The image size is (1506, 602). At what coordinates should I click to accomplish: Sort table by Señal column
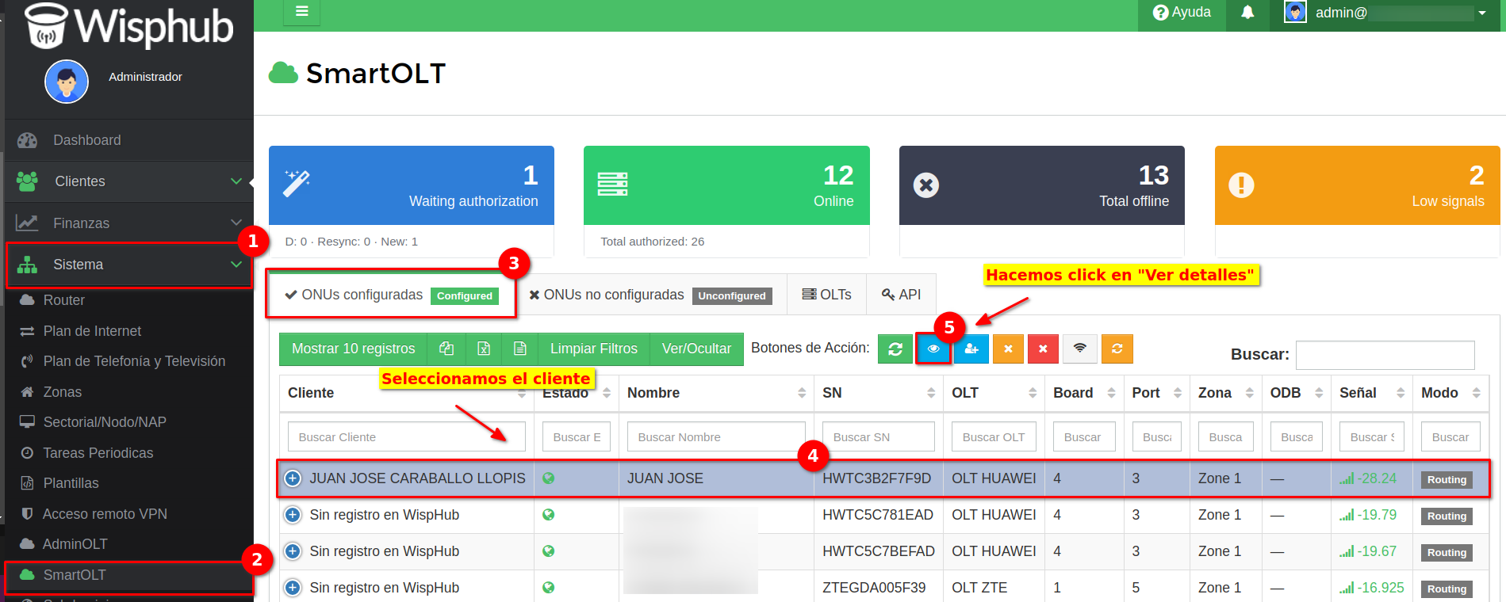(x=1371, y=393)
